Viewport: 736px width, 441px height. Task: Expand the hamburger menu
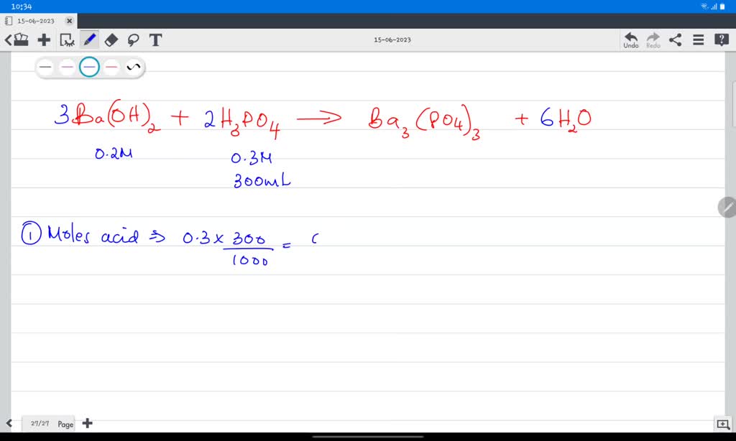pos(698,40)
